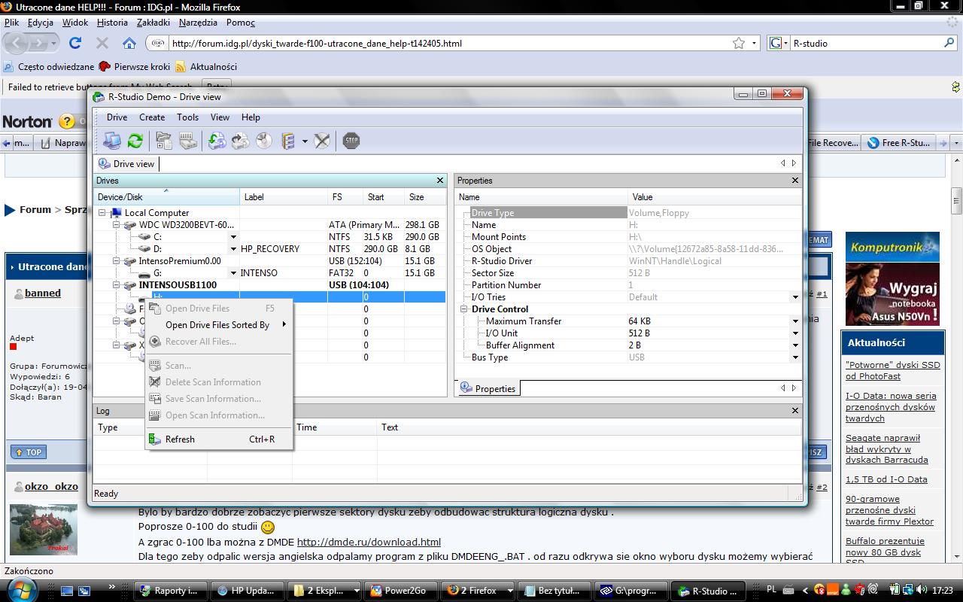Image resolution: width=963 pixels, height=602 pixels.
Task: Open the dmde.ru download link in the post
Action: [x=369, y=542]
